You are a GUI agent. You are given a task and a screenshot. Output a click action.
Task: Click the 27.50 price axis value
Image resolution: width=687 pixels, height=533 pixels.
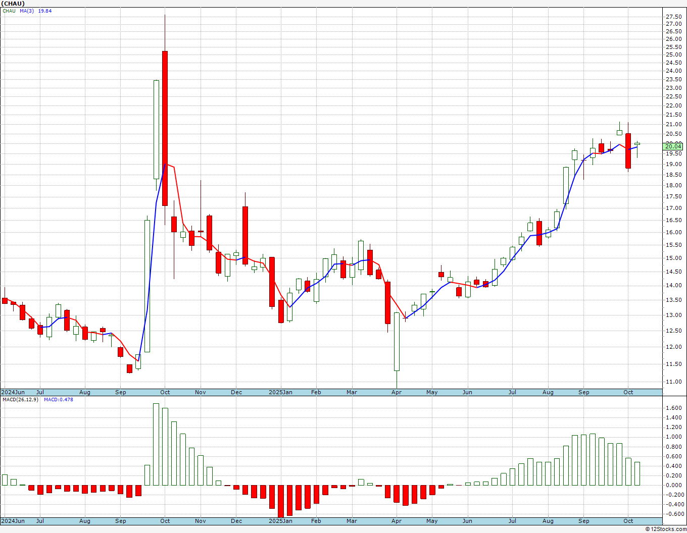pos(673,16)
